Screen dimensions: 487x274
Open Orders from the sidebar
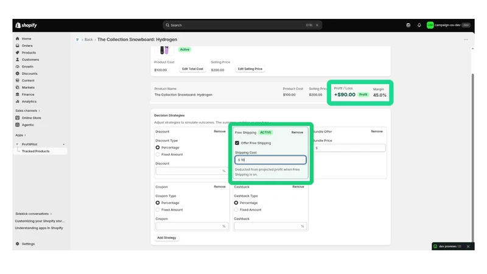27,46
